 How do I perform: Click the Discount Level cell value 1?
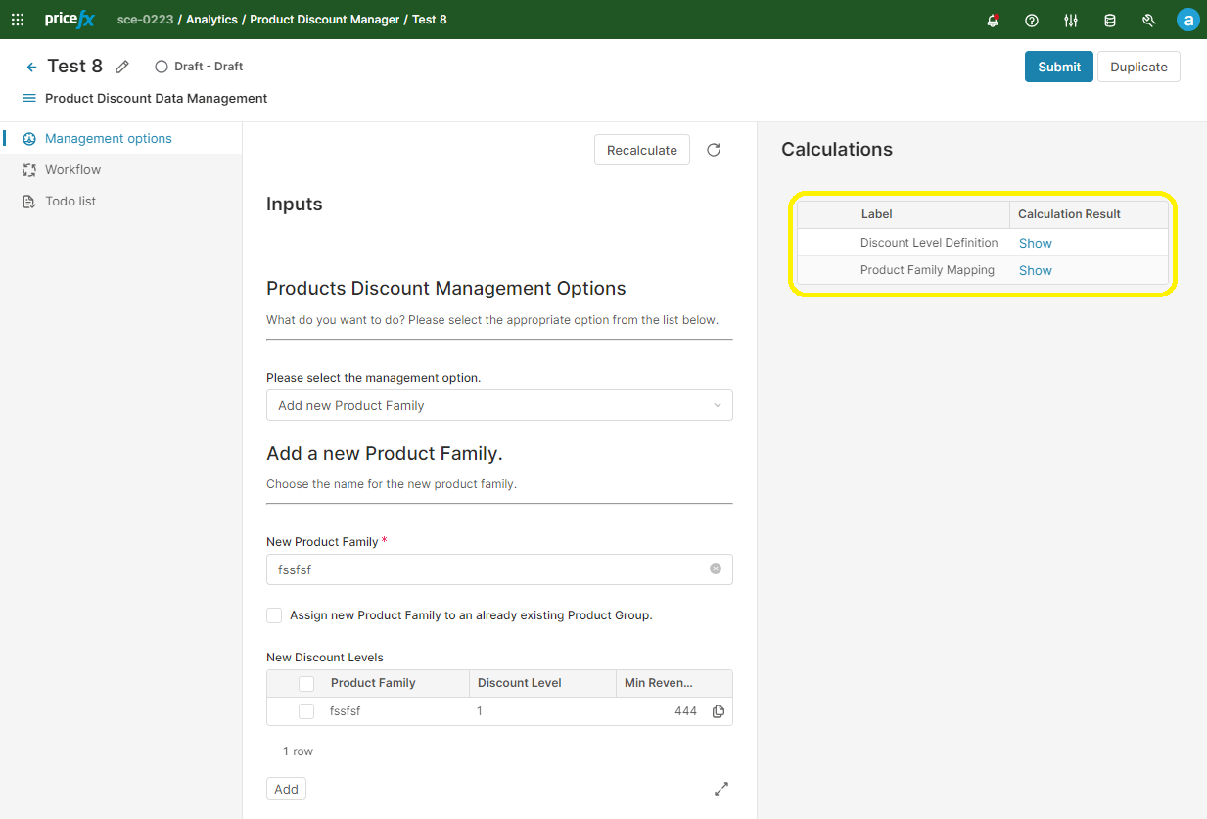point(480,711)
